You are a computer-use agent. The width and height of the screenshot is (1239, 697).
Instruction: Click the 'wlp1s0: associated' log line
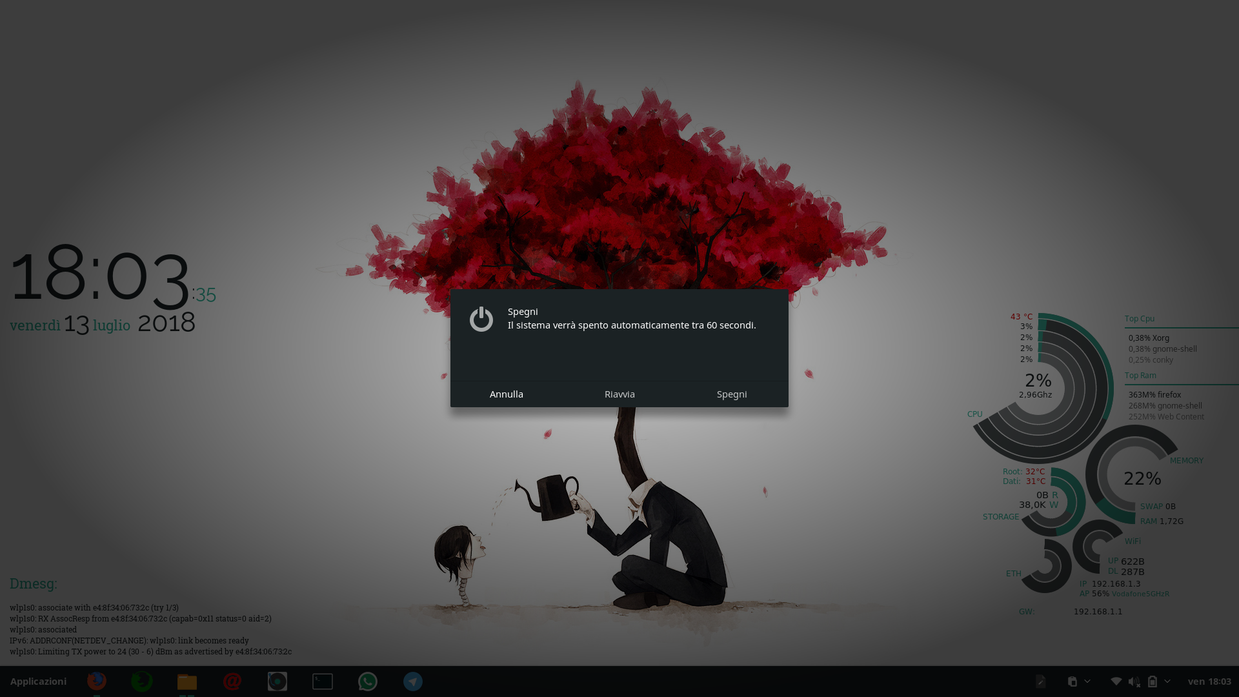[x=43, y=629]
